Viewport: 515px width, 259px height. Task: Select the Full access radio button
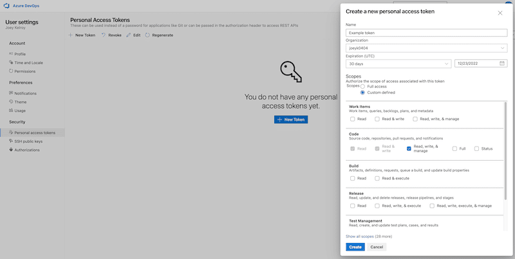tap(363, 86)
